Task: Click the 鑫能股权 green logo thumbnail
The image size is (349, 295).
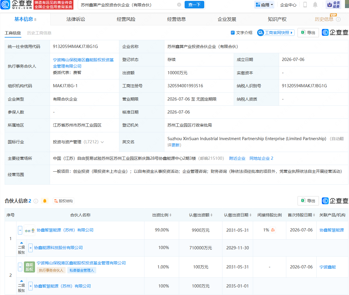Action: pyautogui.click(x=29, y=267)
